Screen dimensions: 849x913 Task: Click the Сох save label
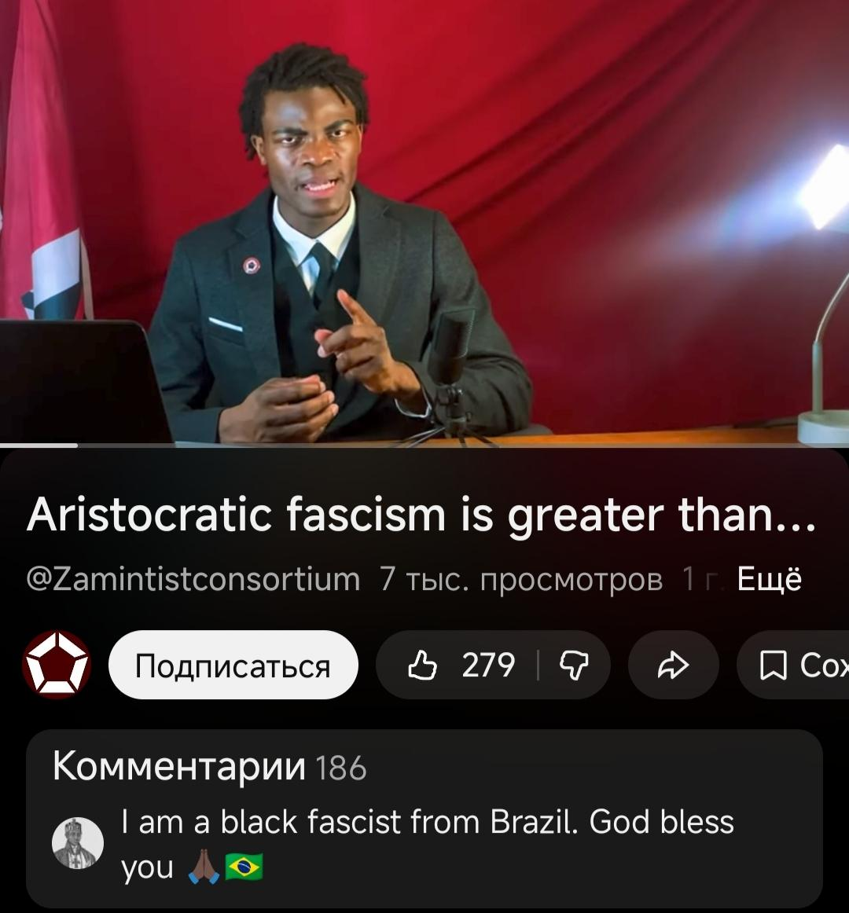pyautogui.click(x=823, y=665)
